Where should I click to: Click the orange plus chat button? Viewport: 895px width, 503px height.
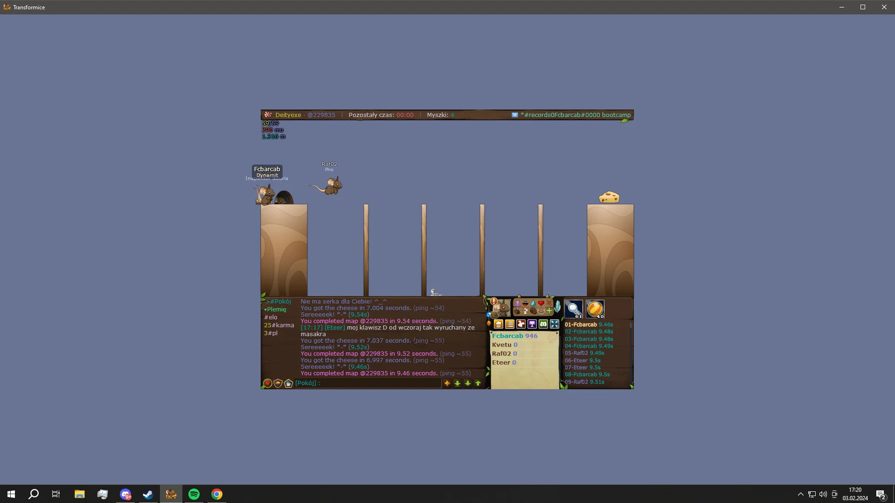[x=447, y=383]
